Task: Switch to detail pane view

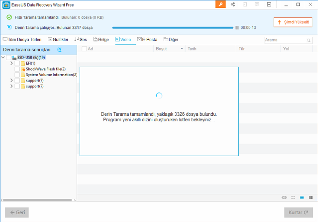Action: tap(311, 198)
